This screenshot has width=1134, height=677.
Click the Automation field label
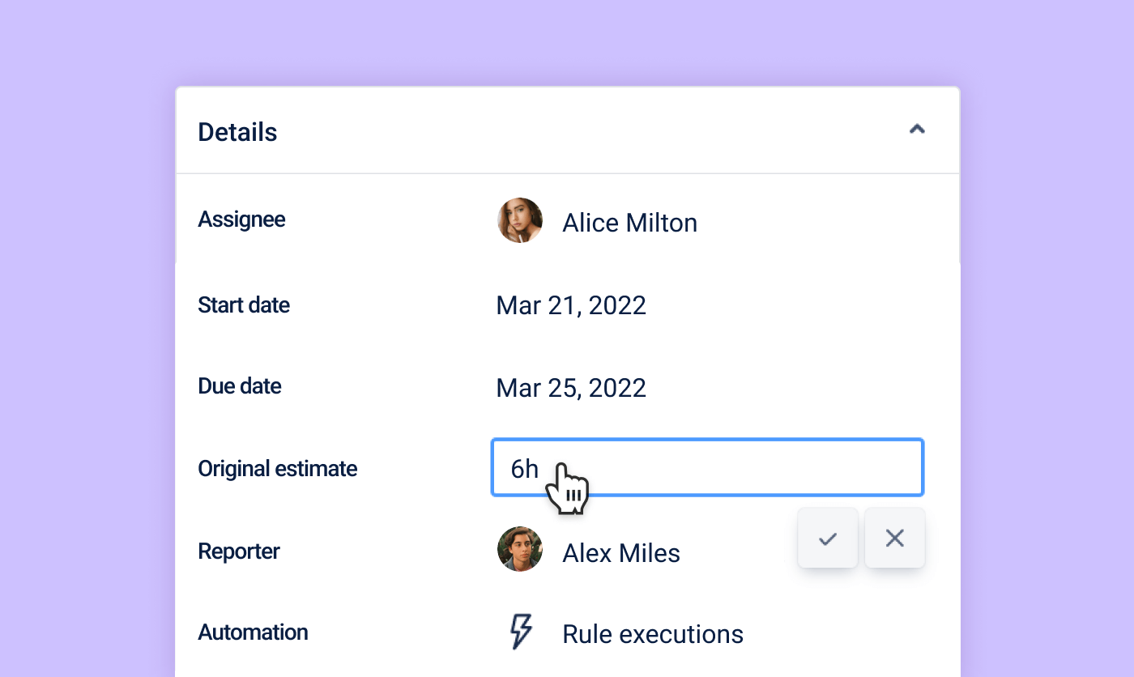click(x=253, y=632)
